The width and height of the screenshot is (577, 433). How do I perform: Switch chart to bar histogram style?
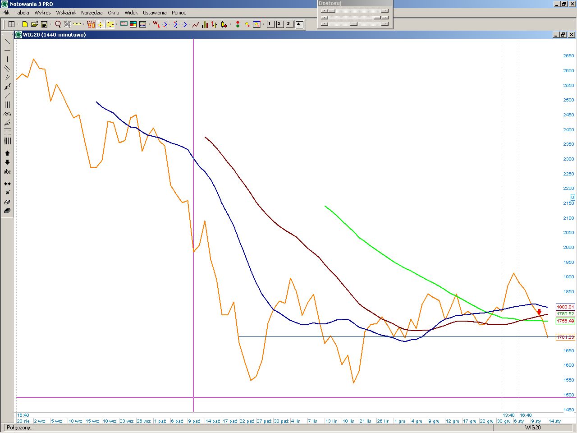[x=205, y=24]
